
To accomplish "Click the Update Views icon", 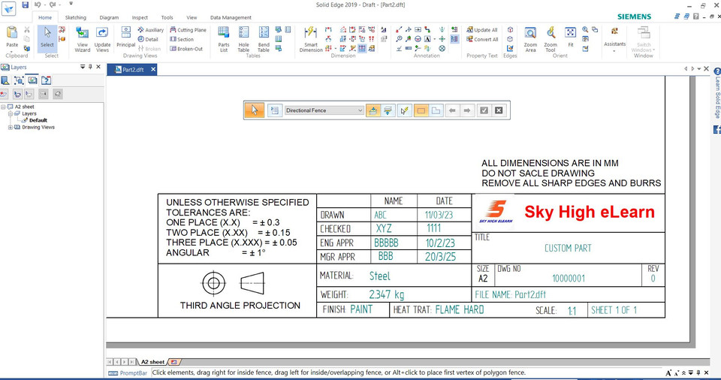I will point(102,38).
